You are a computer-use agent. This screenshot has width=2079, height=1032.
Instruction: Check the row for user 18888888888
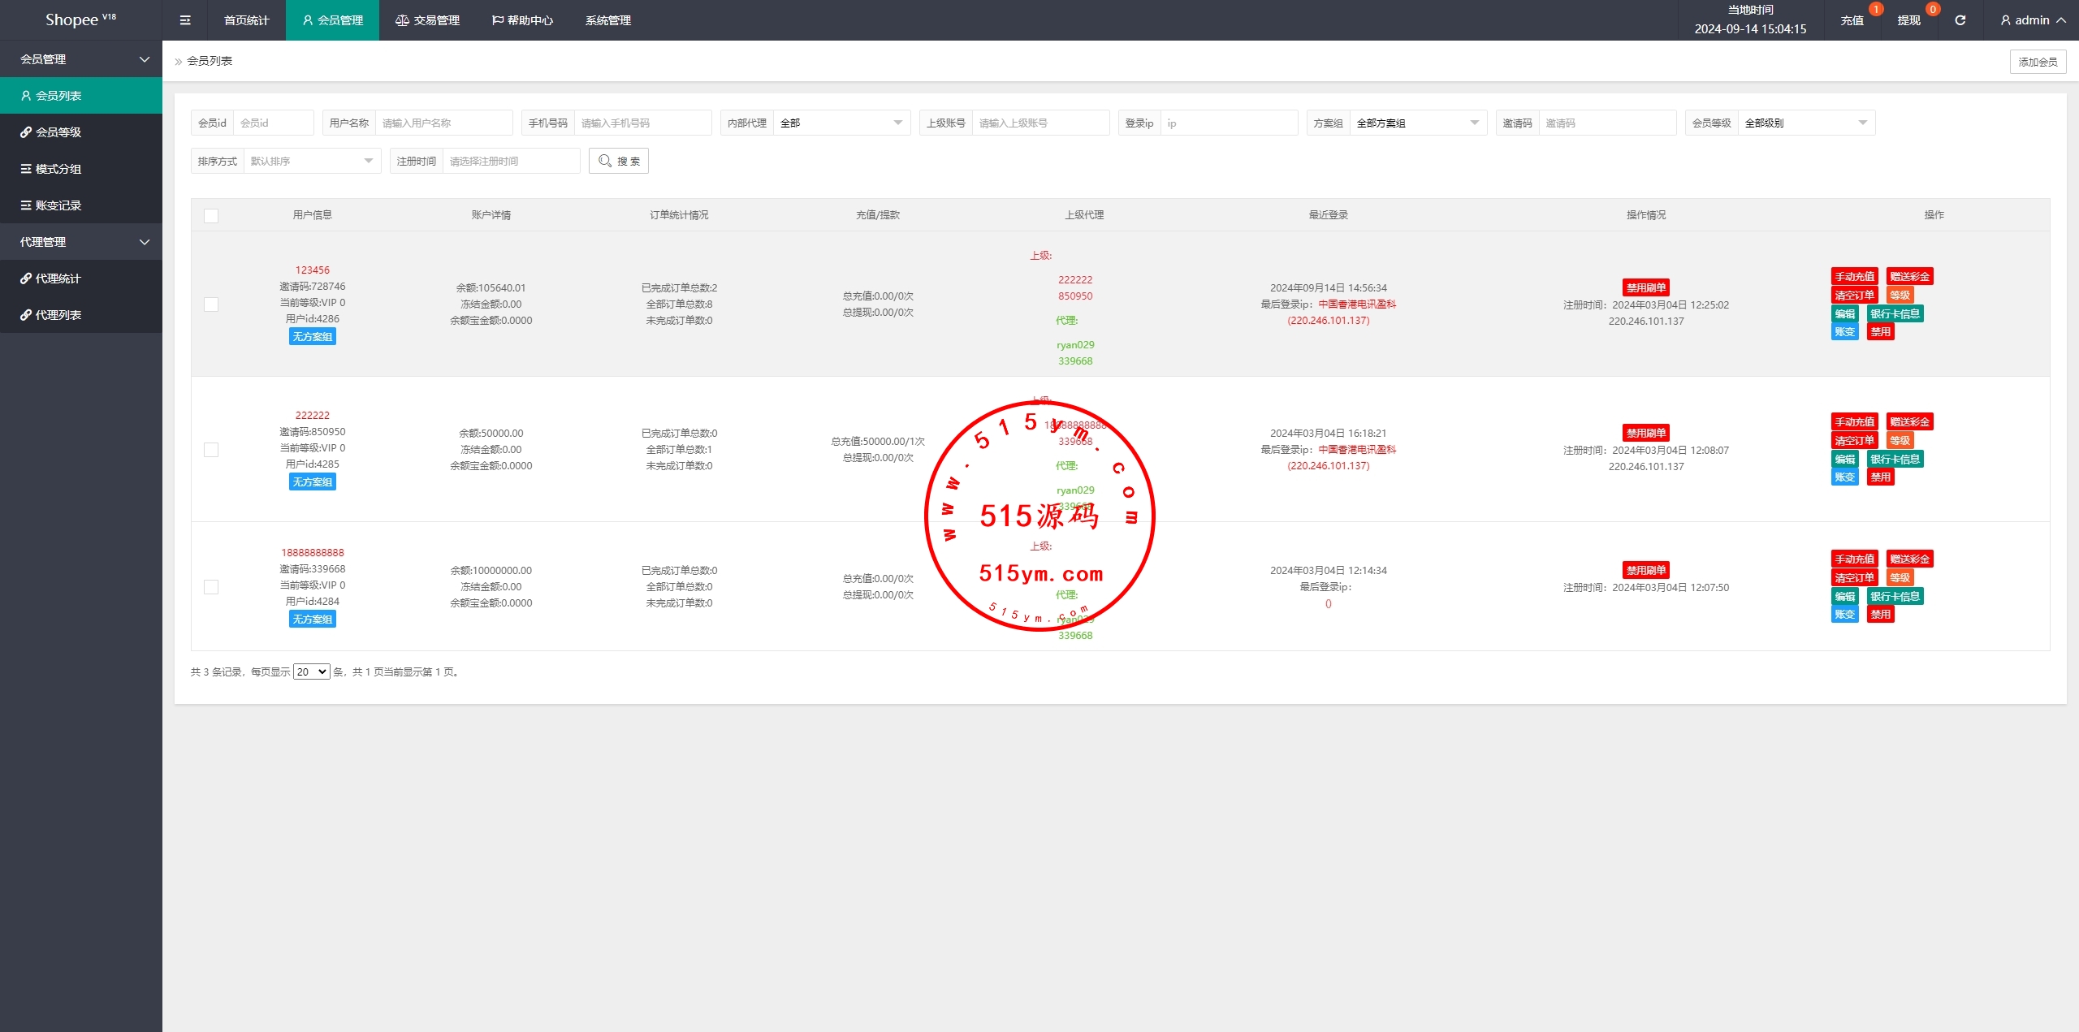(x=211, y=587)
